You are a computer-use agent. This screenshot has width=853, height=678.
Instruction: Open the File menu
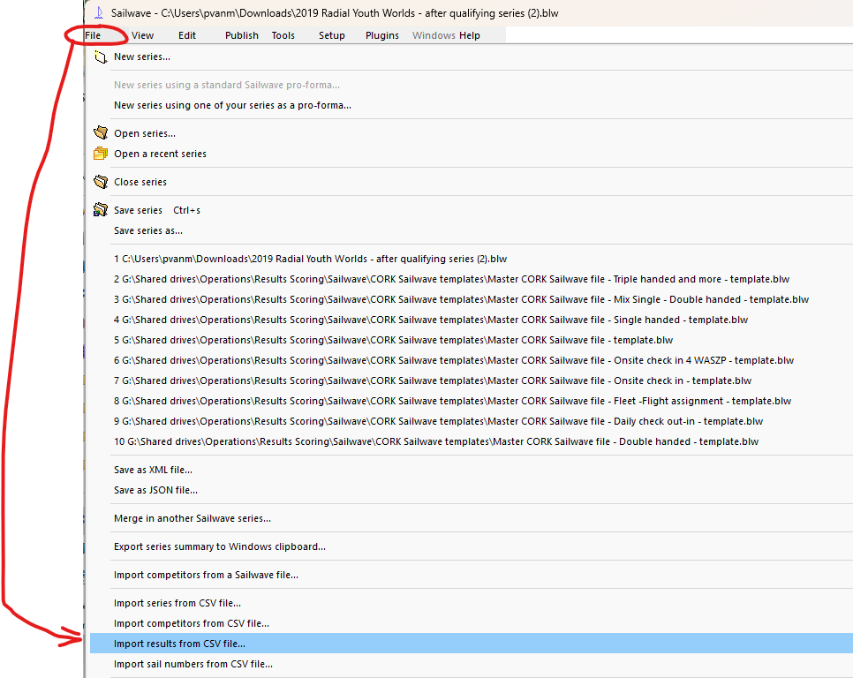[x=93, y=35]
